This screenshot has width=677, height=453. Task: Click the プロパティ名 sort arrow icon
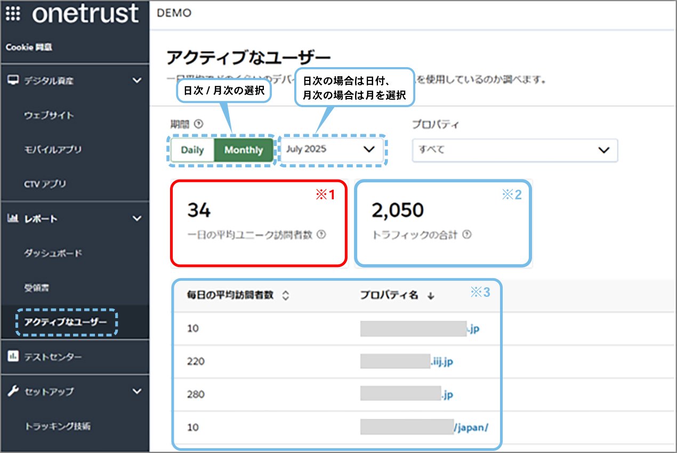point(430,296)
